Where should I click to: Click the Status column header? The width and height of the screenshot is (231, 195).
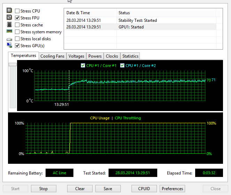pos(166,13)
